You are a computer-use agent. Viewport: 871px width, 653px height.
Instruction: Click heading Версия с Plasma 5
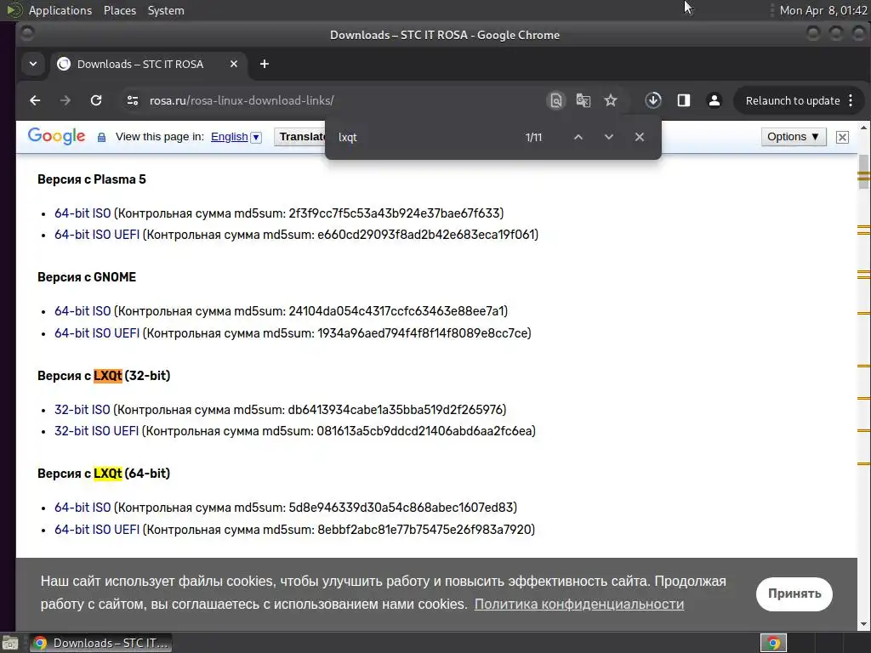point(92,179)
